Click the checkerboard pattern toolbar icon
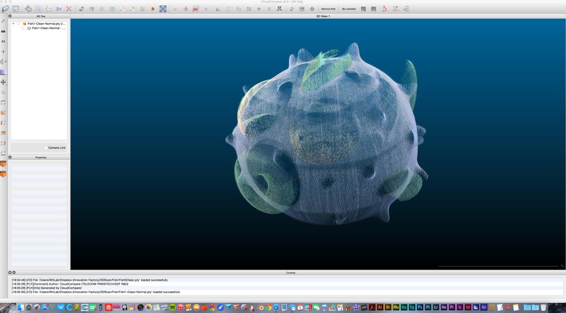Screen dimensions: 566x313 tap(163, 9)
